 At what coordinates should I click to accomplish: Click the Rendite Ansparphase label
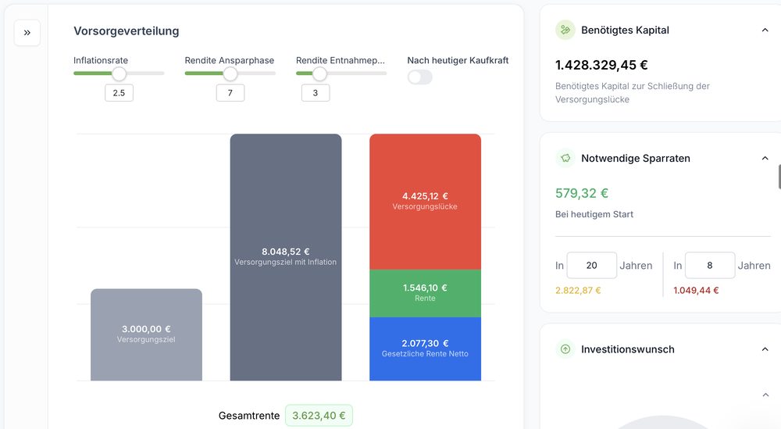tap(230, 60)
